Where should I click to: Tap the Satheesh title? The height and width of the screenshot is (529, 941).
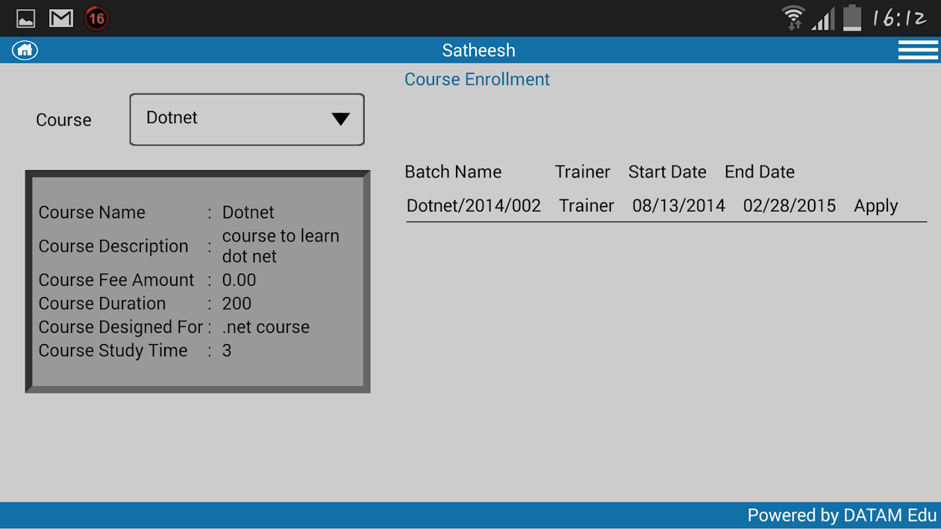click(478, 50)
